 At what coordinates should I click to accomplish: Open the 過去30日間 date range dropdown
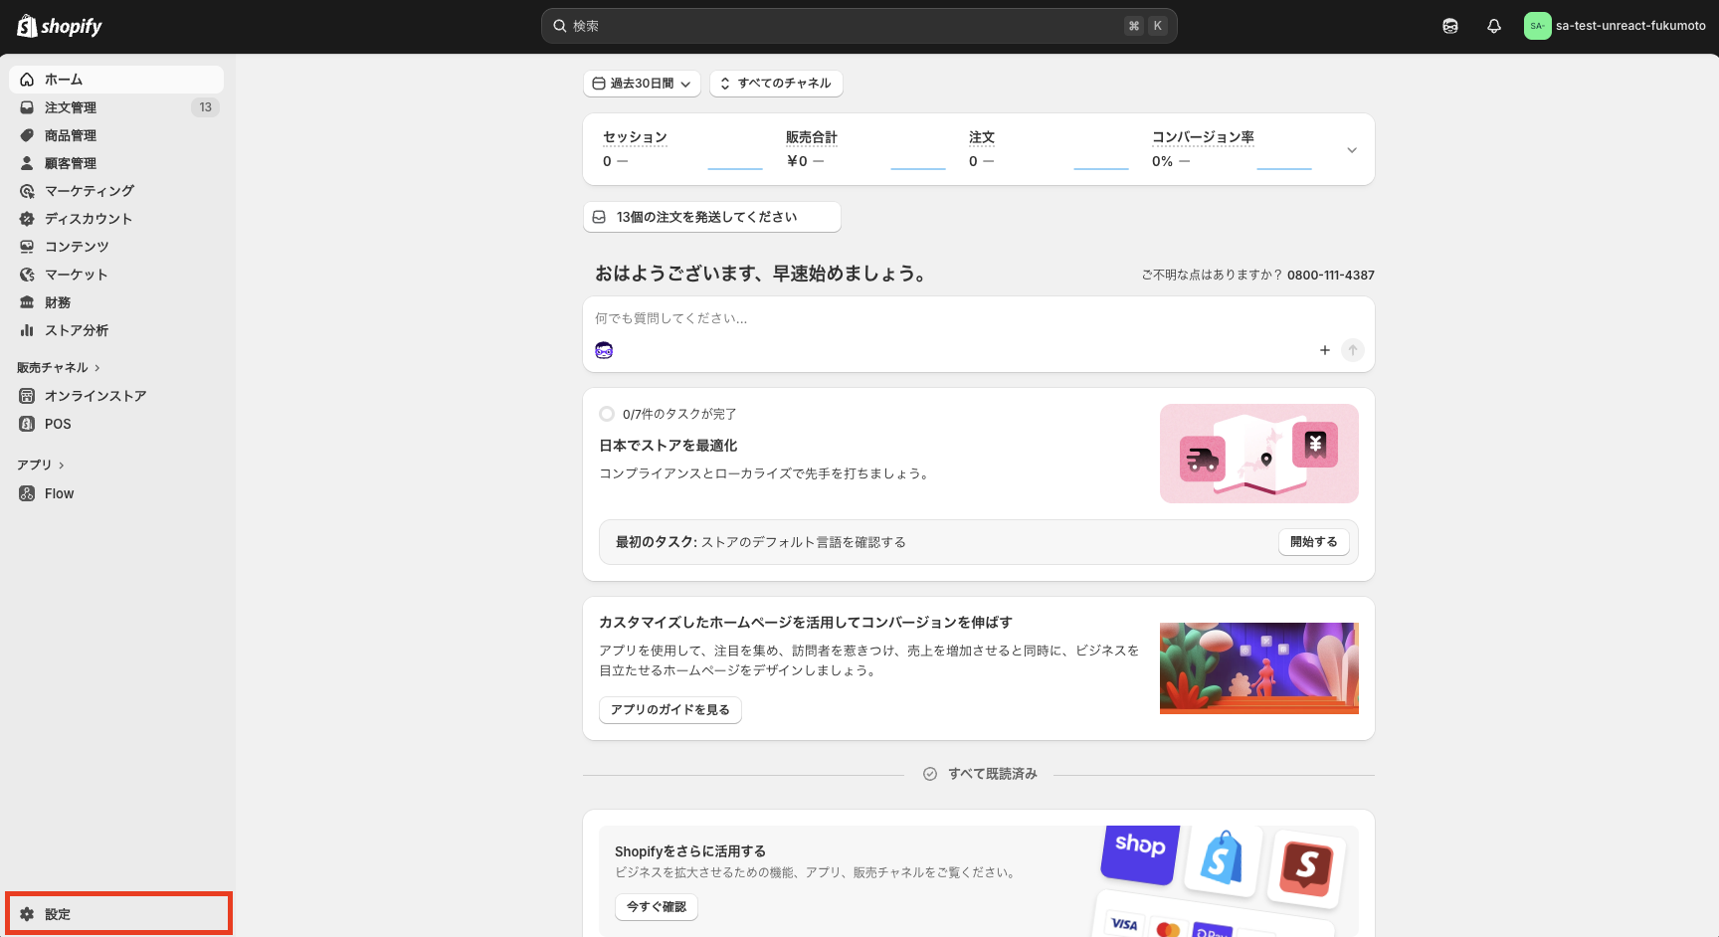coord(642,84)
